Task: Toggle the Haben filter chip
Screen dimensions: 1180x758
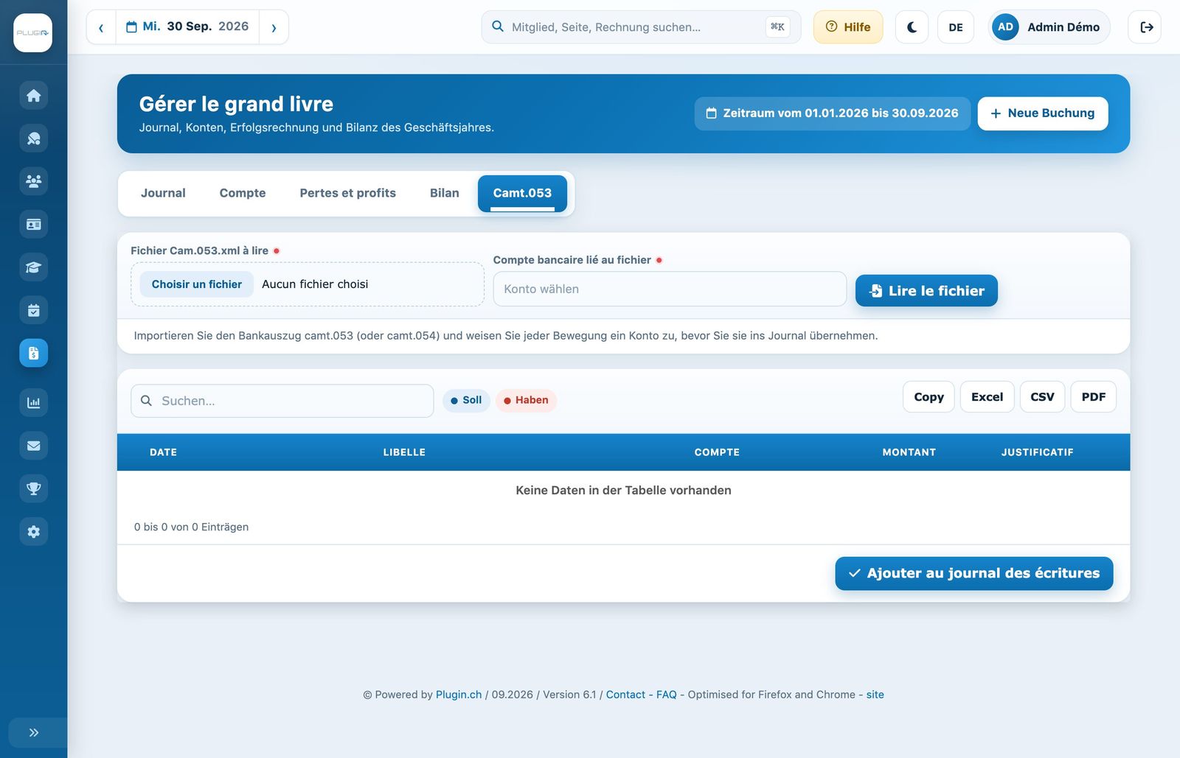Action: (526, 400)
